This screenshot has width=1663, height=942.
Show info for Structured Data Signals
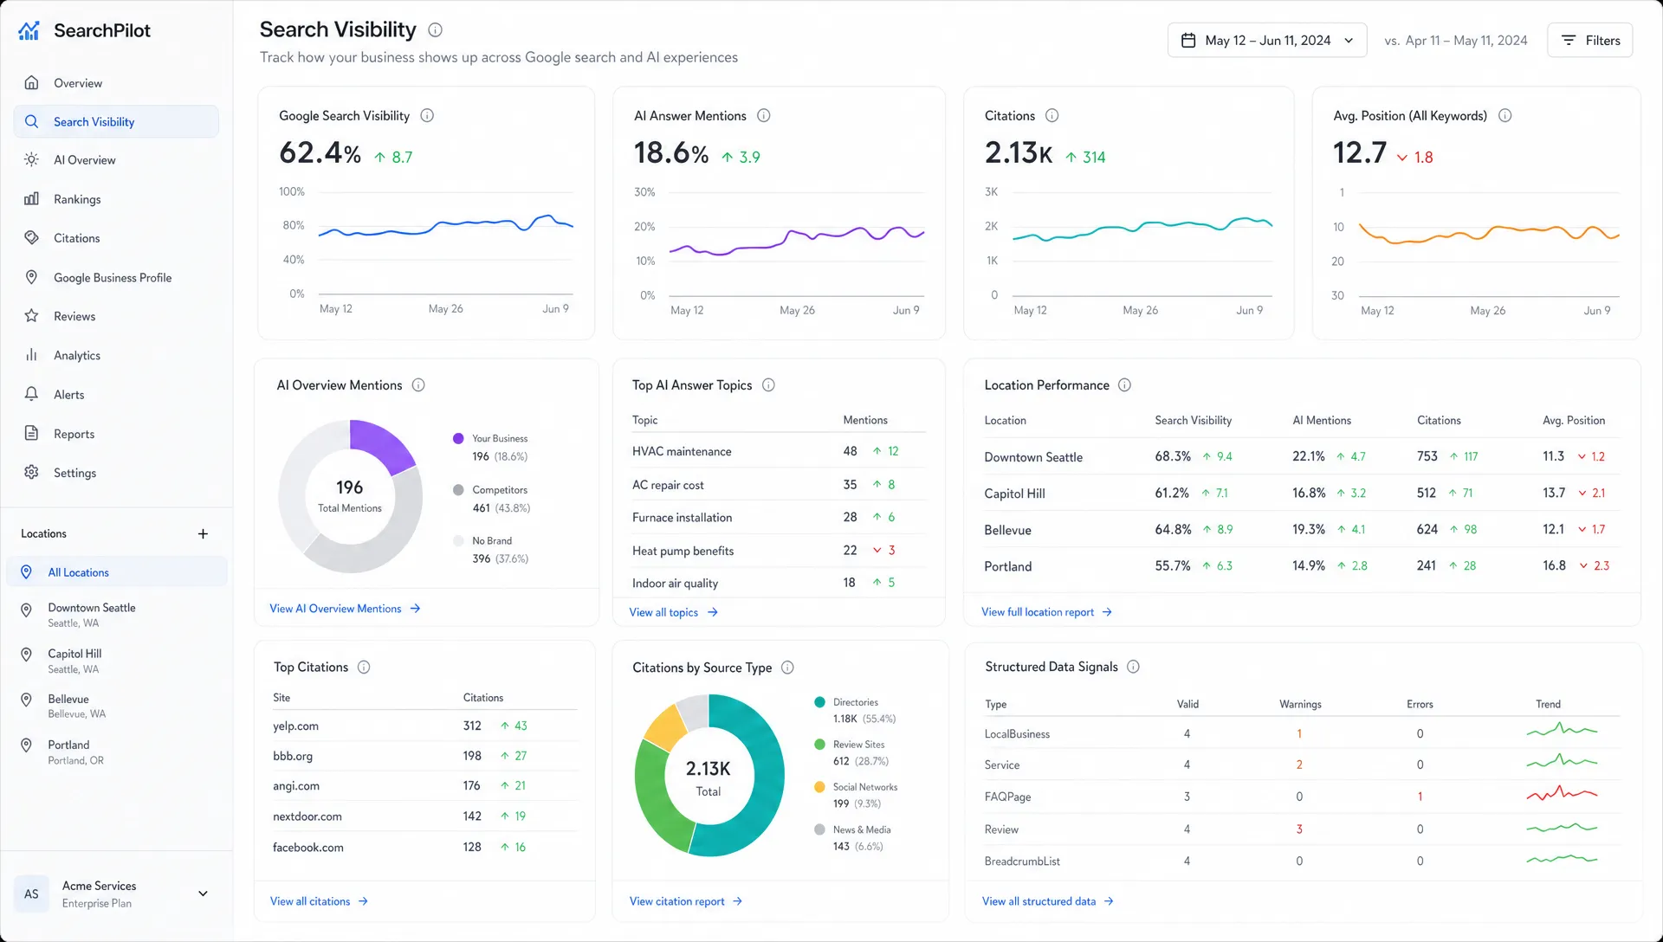1133,667
